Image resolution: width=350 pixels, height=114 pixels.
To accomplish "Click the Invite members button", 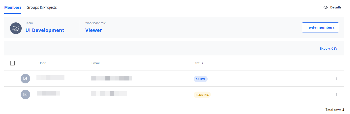I will 320,27.
